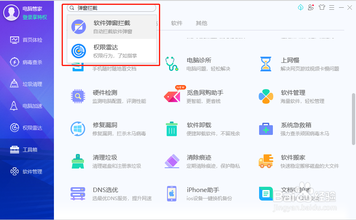Click the user avatar icon
Viewport: 356px width, 220px height.
click(11, 13)
